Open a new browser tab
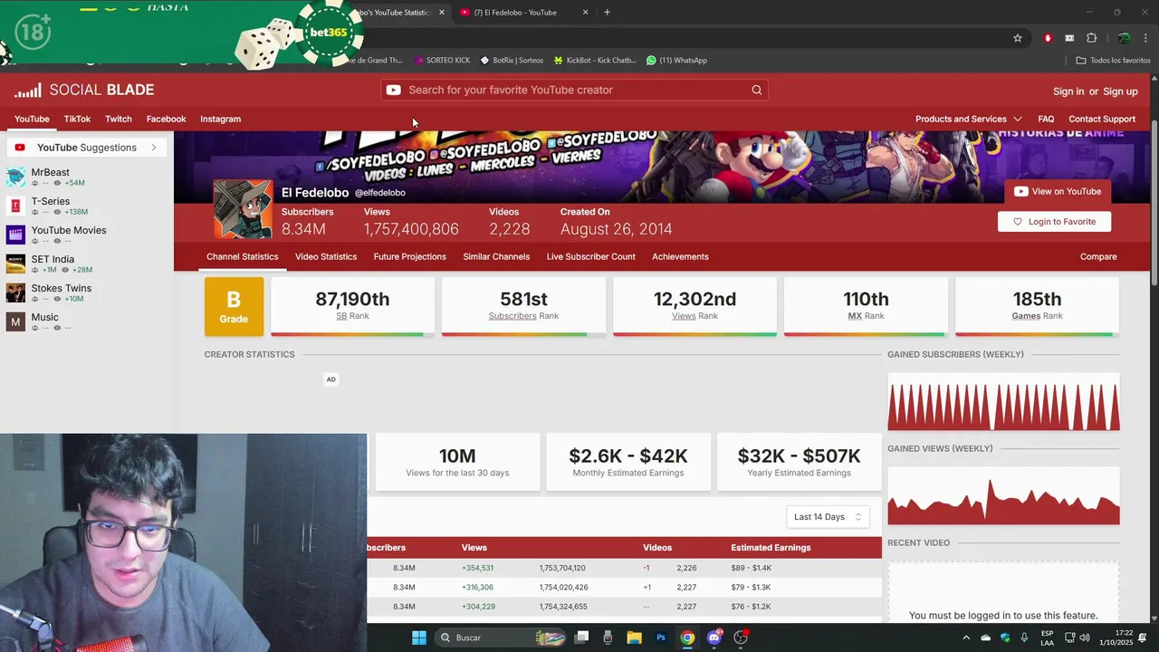The image size is (1159, 652). coord(607,13)
